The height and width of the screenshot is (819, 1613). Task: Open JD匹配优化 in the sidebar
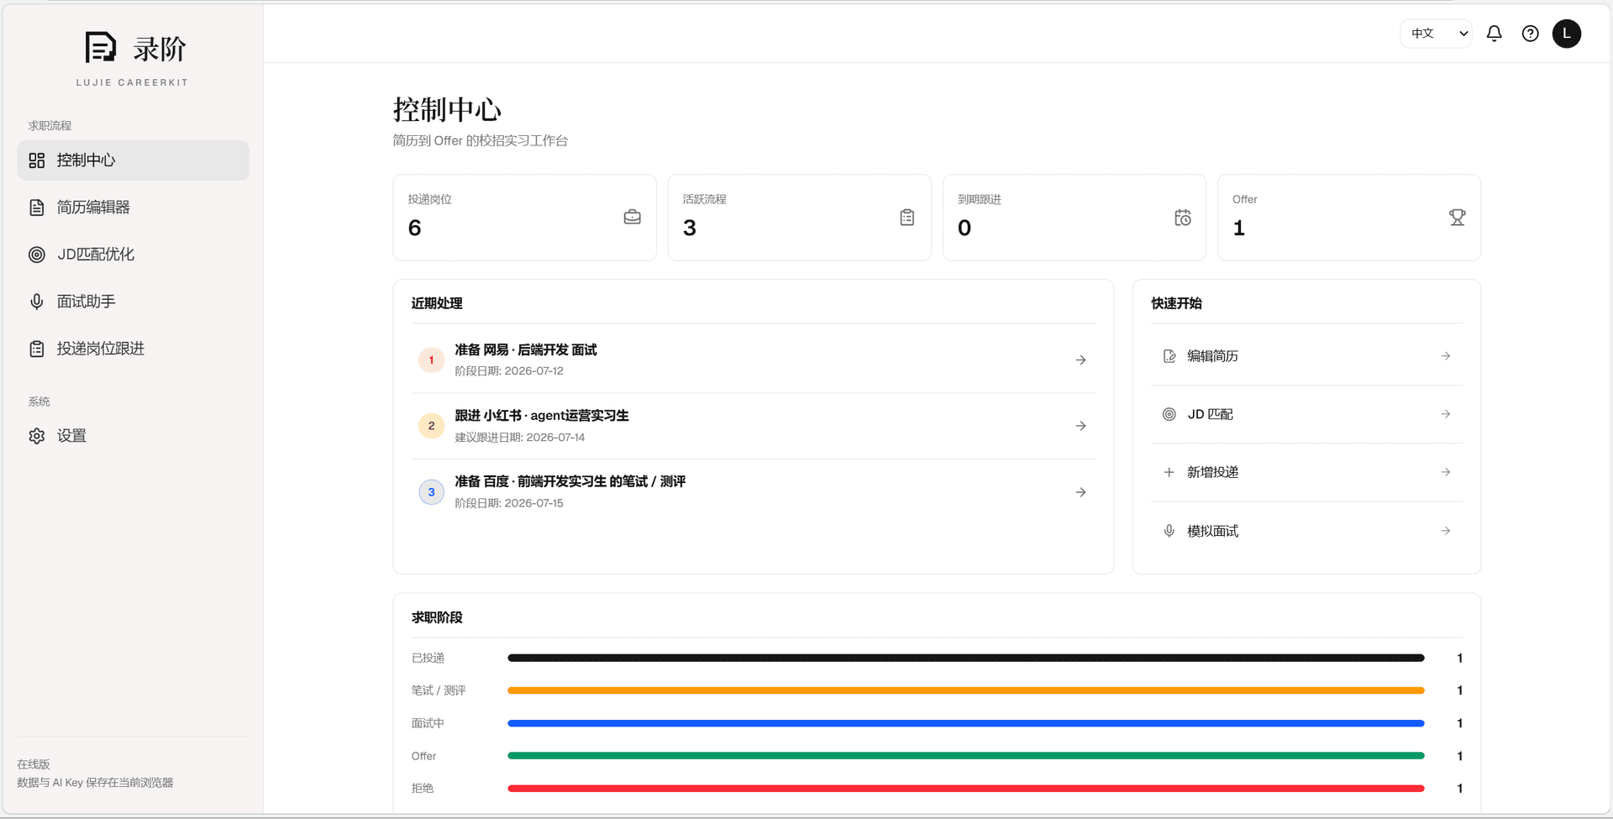tap(133, 255)
